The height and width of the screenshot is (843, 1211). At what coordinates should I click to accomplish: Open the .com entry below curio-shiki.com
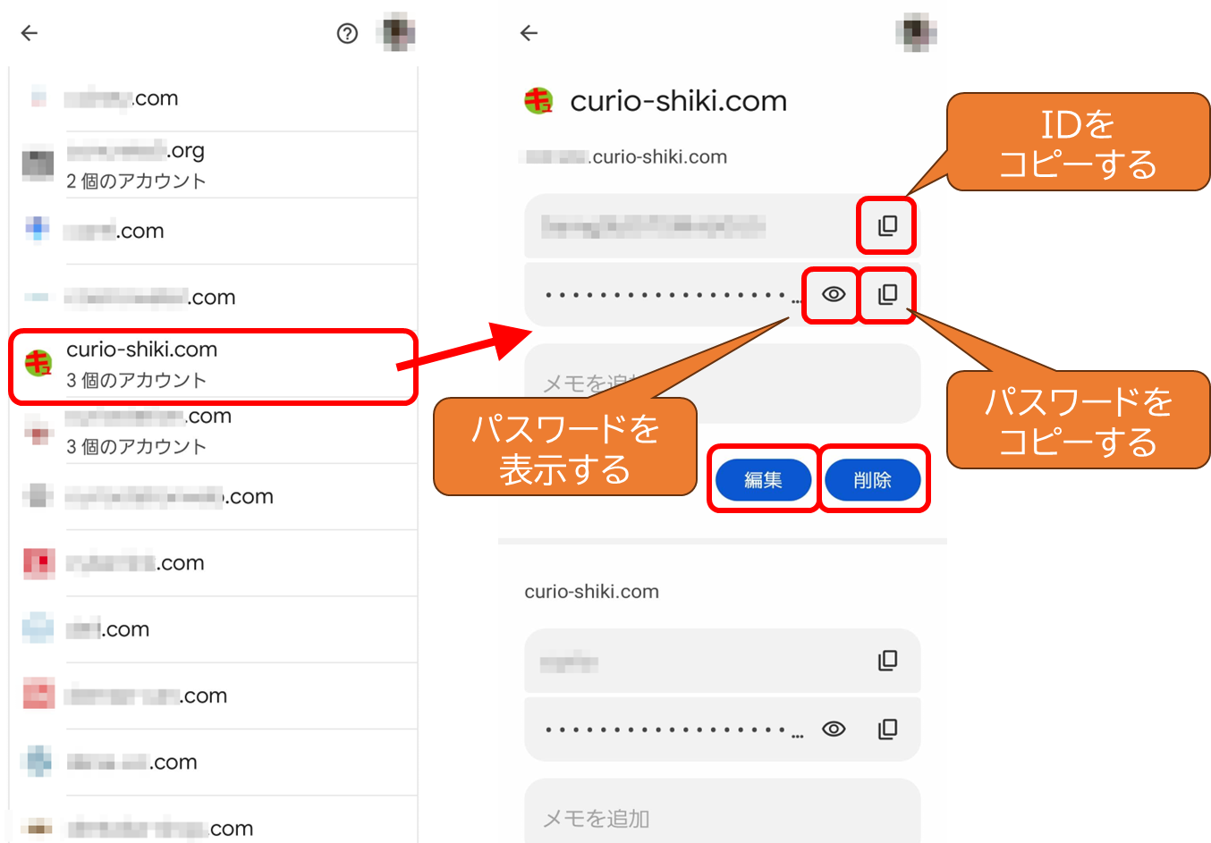click(214, 431)
